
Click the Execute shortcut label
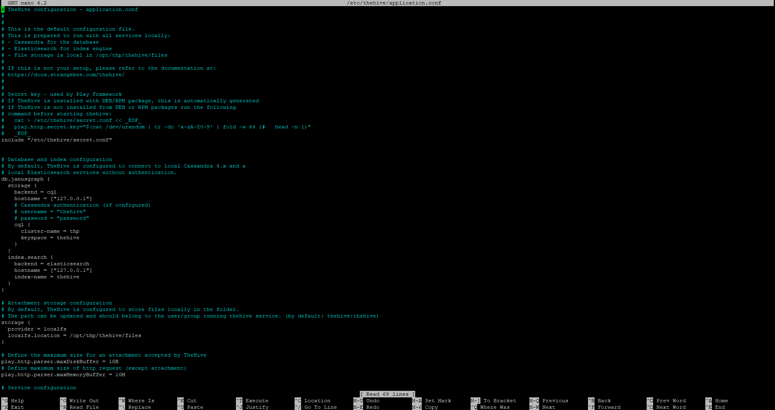[257, 401]
